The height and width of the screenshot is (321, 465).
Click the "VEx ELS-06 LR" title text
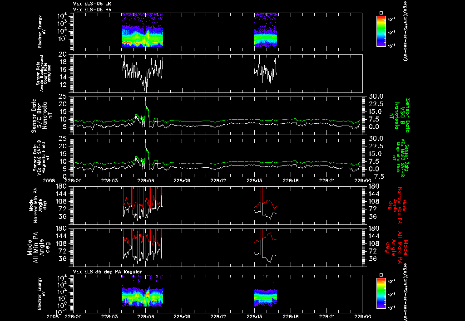pyautogui.click(x=92, y=4)
